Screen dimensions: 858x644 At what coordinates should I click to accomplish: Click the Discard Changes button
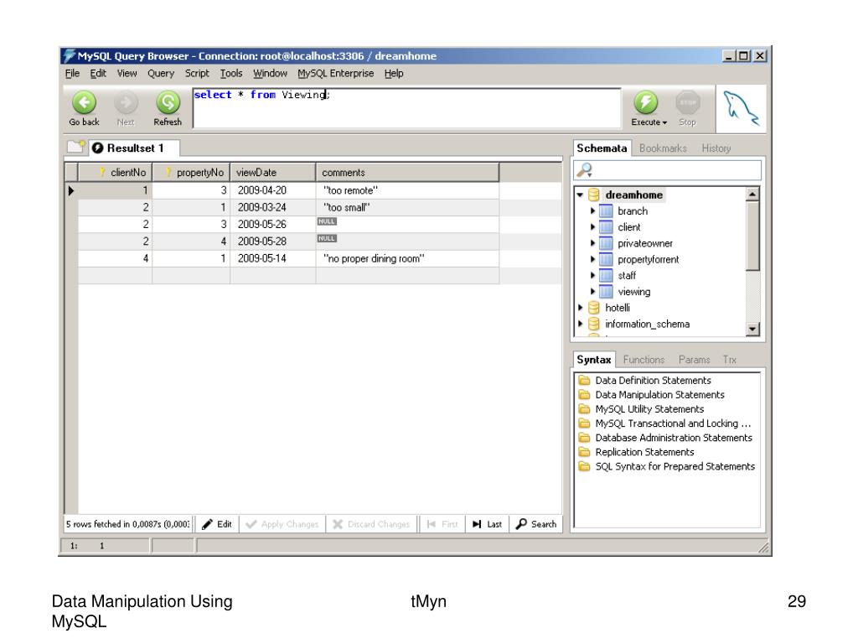click(372, 524)
